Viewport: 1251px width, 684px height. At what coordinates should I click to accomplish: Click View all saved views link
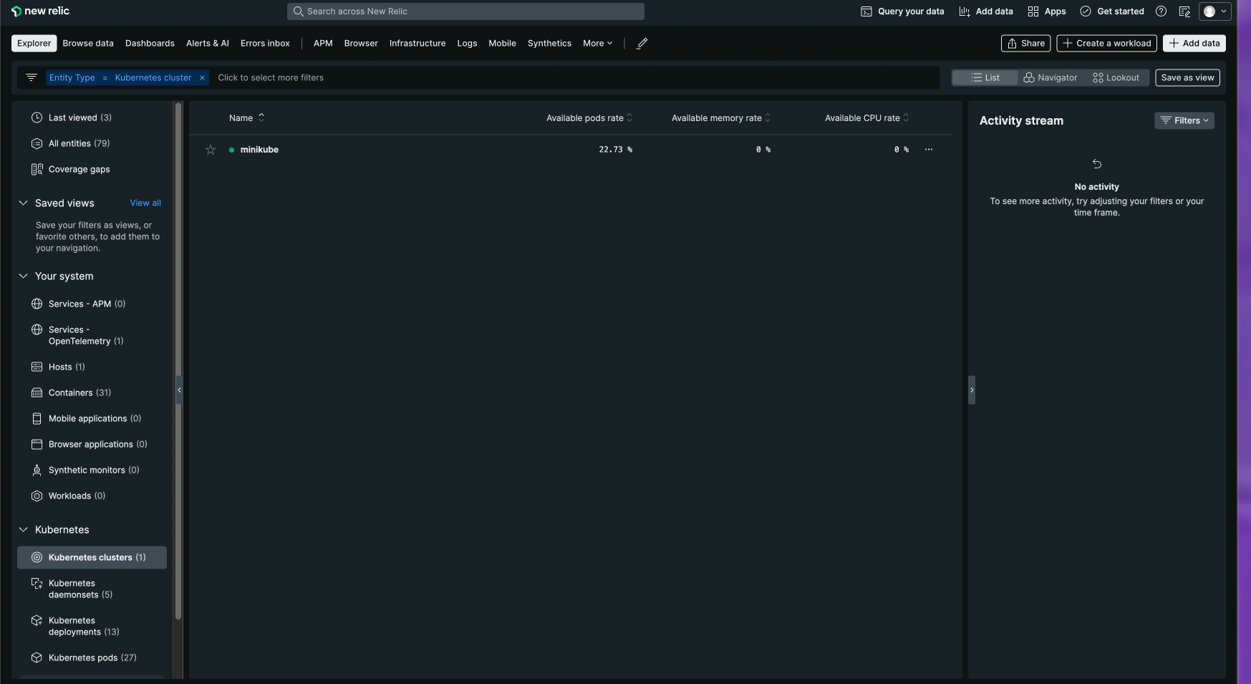145,203
